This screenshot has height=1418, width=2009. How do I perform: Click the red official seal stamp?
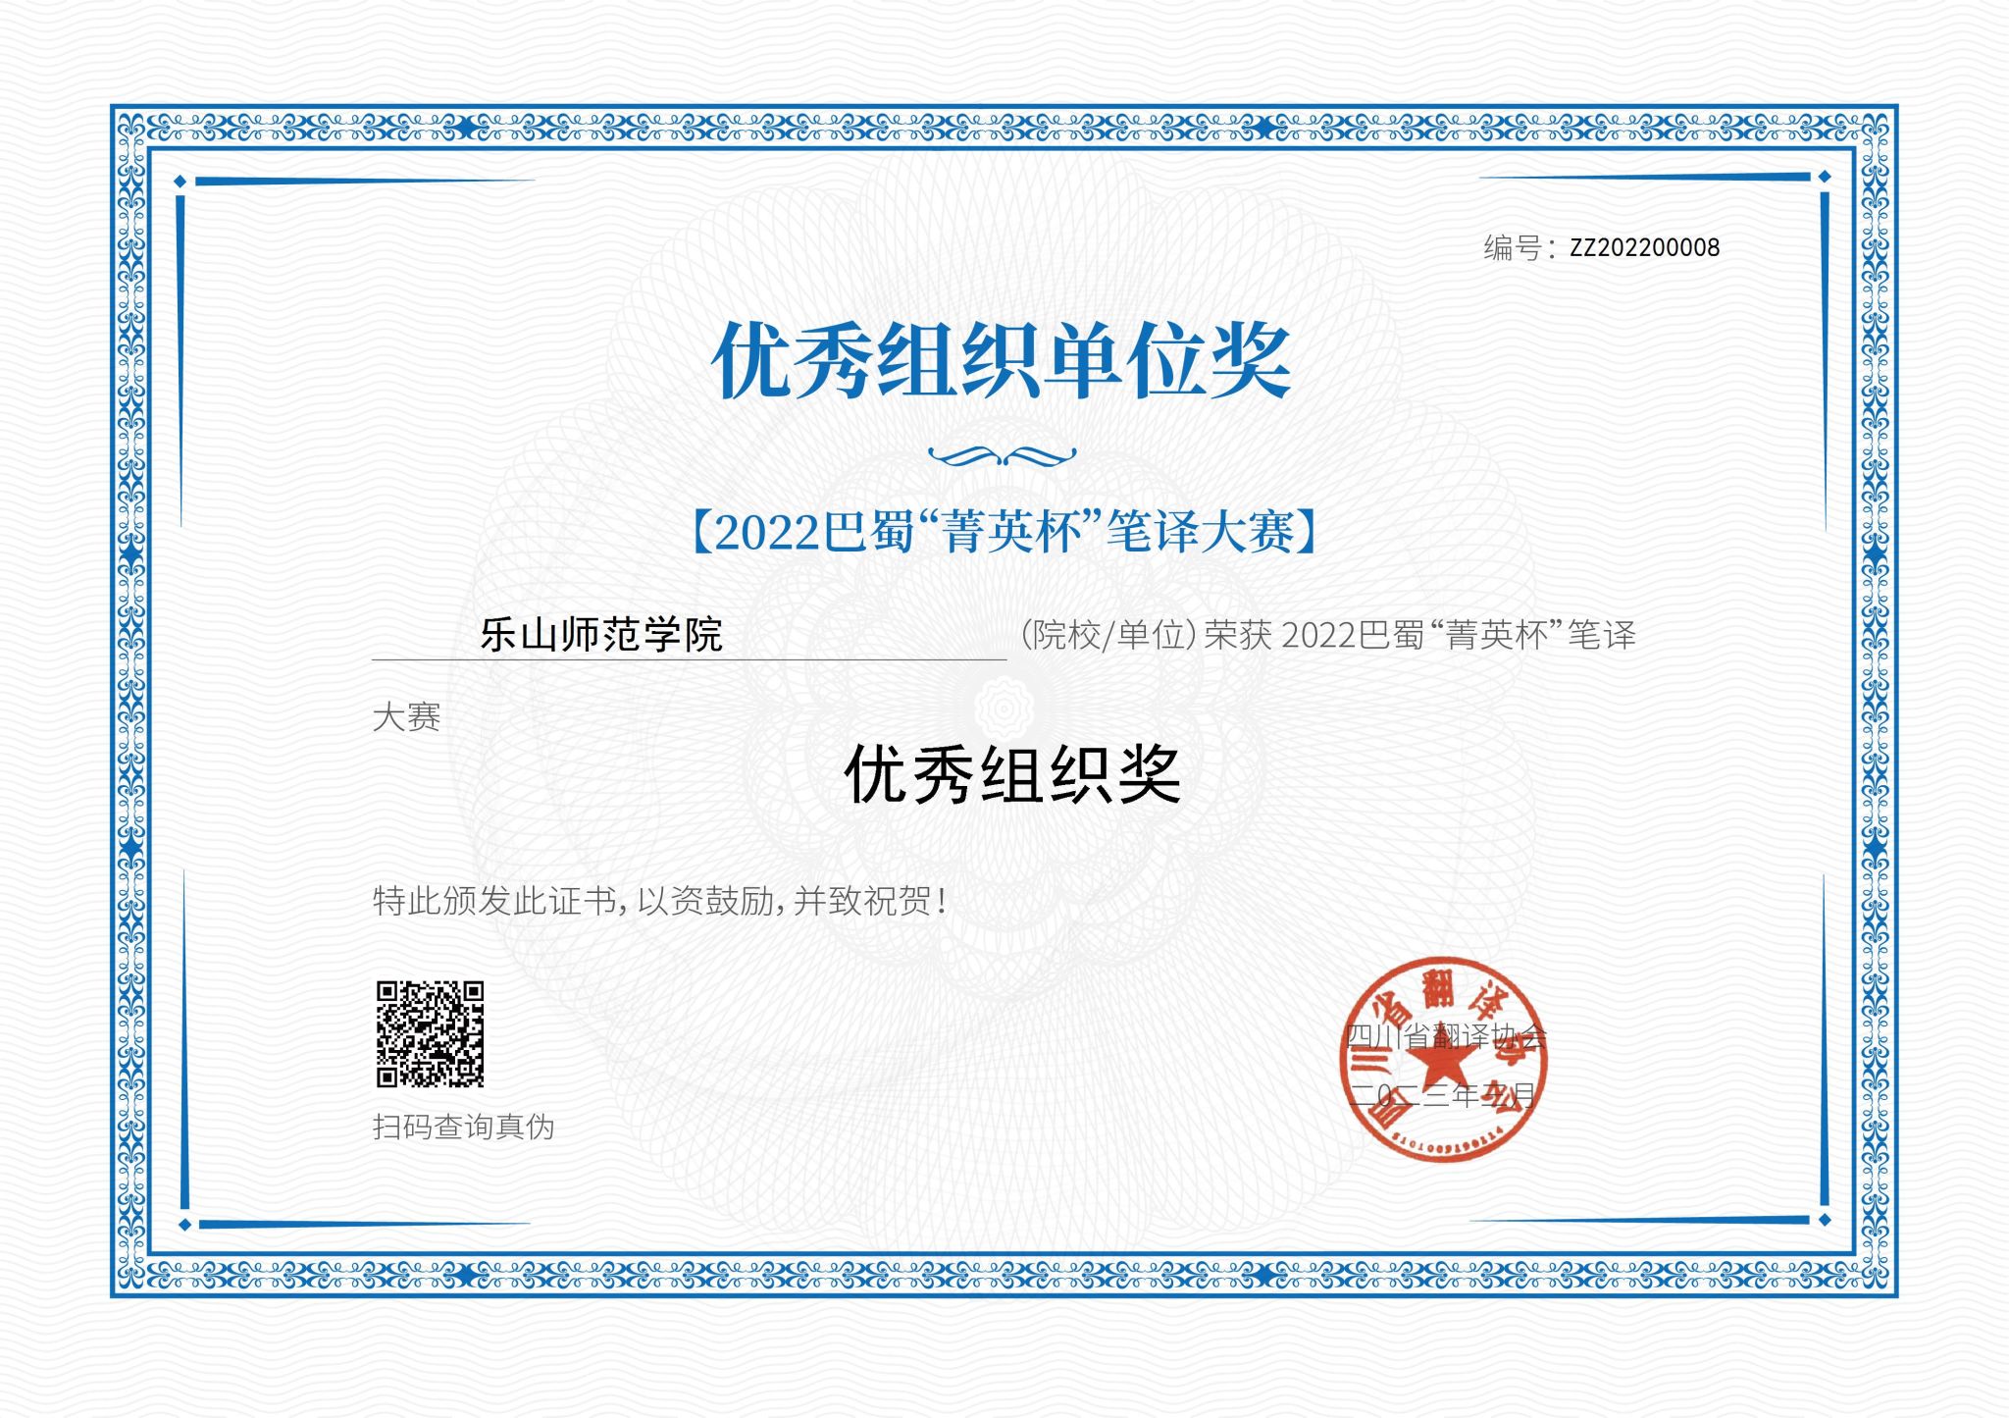click(x=1442, y=1060)
